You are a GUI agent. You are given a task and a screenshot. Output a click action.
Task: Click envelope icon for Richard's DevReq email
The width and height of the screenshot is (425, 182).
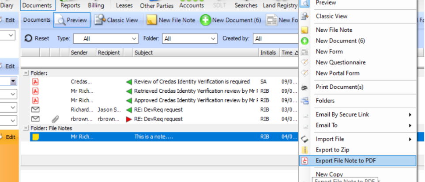point(35,110)
